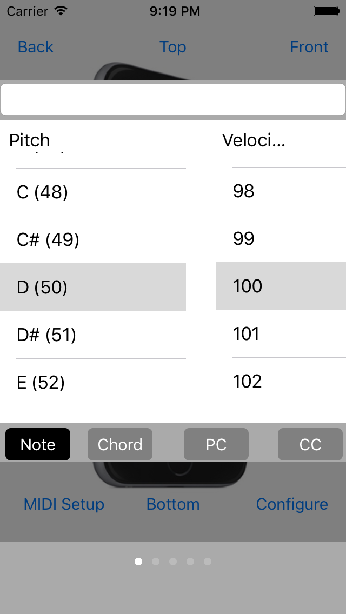Tap the Configure button

coord(292,504)
